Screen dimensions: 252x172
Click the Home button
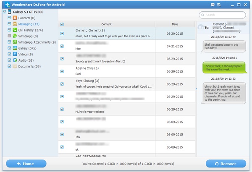[26, 164]
